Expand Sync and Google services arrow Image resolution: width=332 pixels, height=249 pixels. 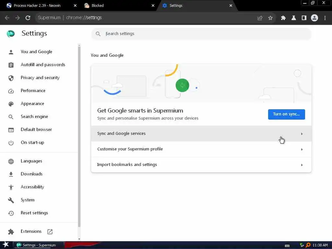(302, 134)
